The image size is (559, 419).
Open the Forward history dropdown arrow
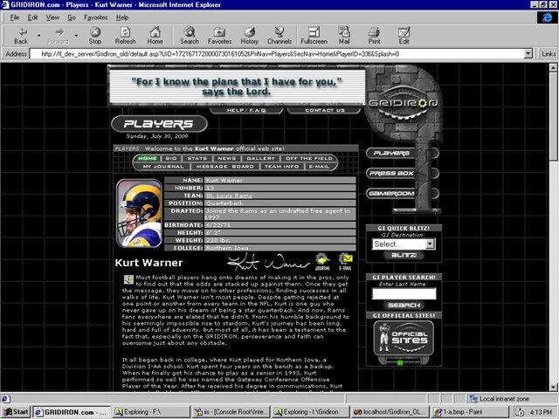tap(76, 36)
